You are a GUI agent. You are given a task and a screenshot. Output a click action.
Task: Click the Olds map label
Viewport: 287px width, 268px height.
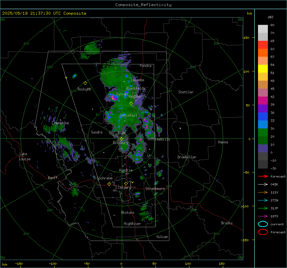pyautogui.click(x=121, y=133)
